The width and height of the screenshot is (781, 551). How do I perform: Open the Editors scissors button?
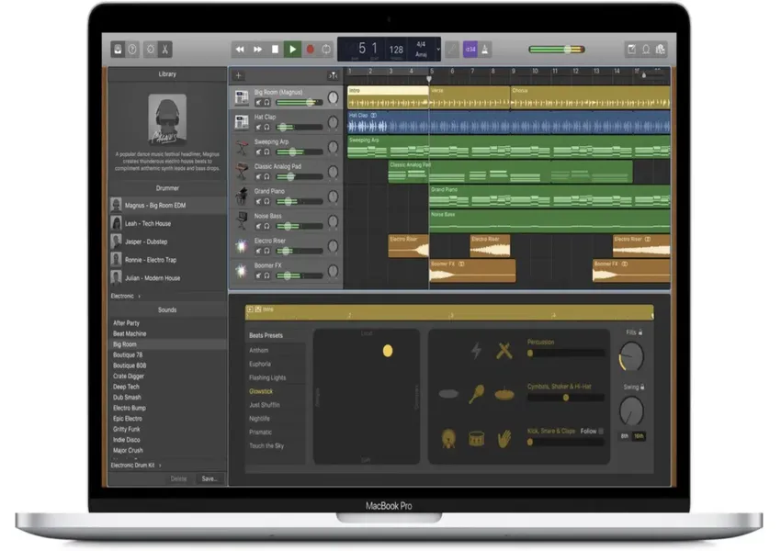[x=164, y=50]
